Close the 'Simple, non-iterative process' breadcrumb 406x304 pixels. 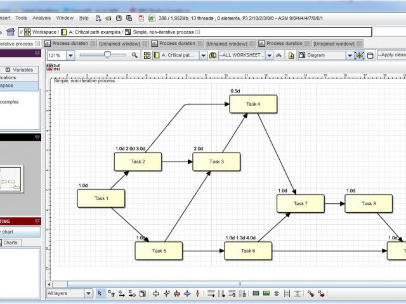point(197,32)
